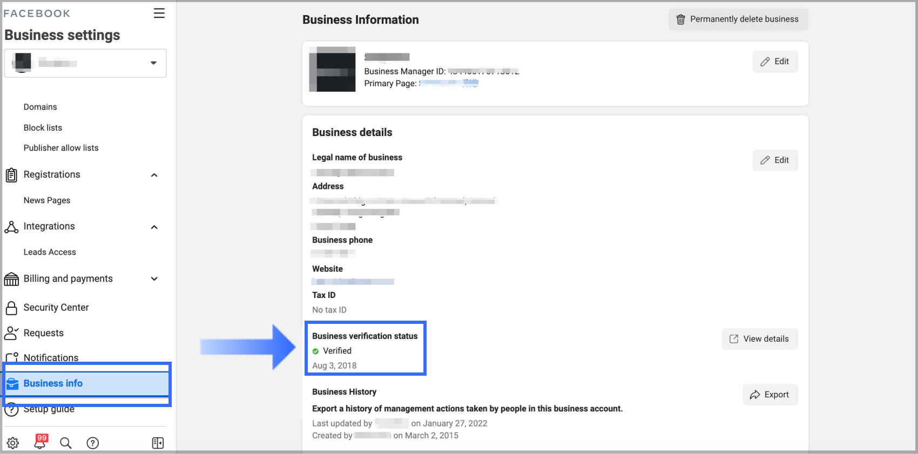918x454 pixels.
Task: Edit the Business details section
Action: click(775, 160)
